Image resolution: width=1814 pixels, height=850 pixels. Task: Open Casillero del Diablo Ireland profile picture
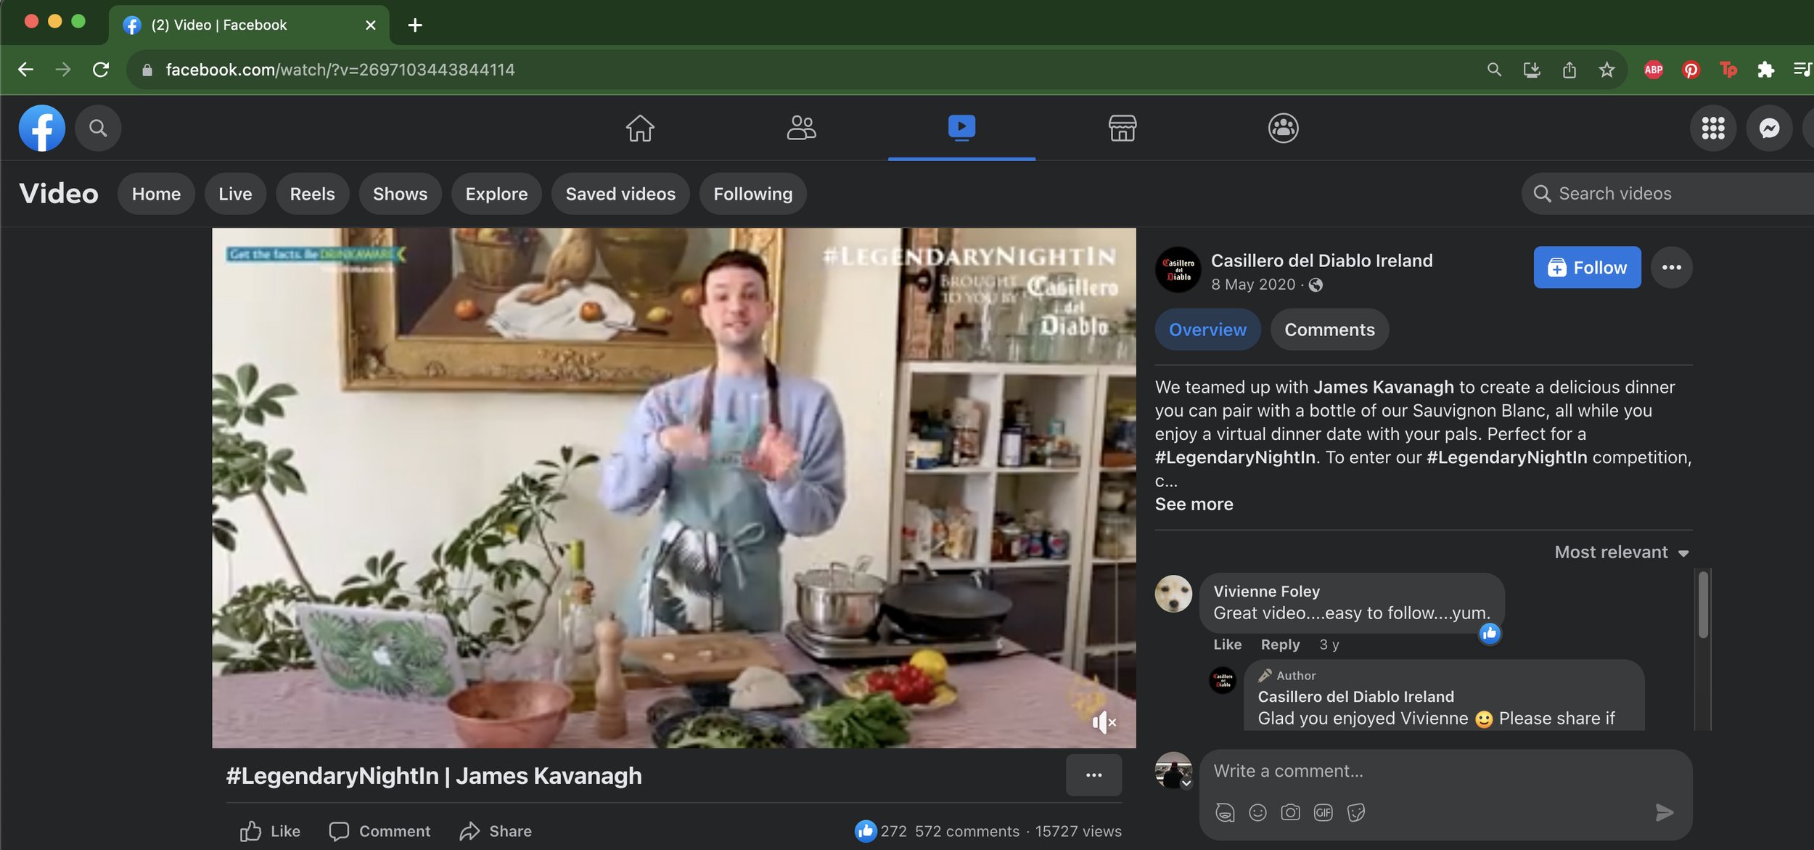click(x=1178, y=270)
